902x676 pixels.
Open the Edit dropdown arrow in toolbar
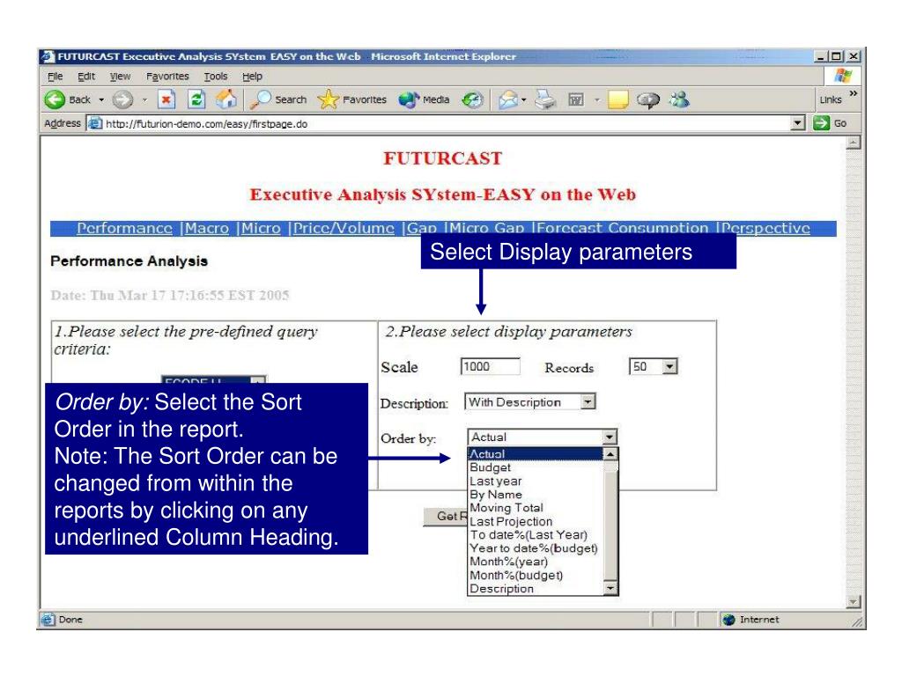pyautogui.click(x=596, y=100)
